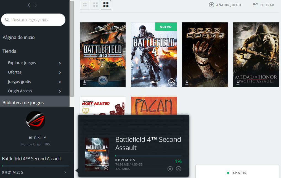The height and width of the screenshot is (178, 281).
Task: Go forward with the right navigation arrow
Action: click(36, 5)
